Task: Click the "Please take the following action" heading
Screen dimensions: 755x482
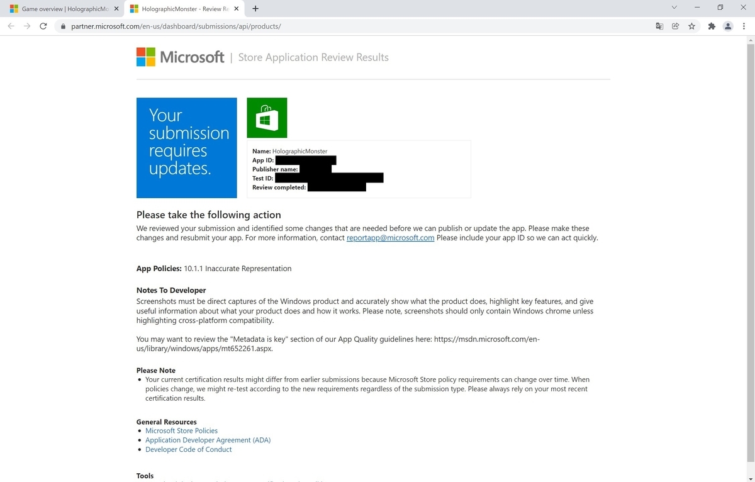Action: pyautogui.click(x=209, y=215)
